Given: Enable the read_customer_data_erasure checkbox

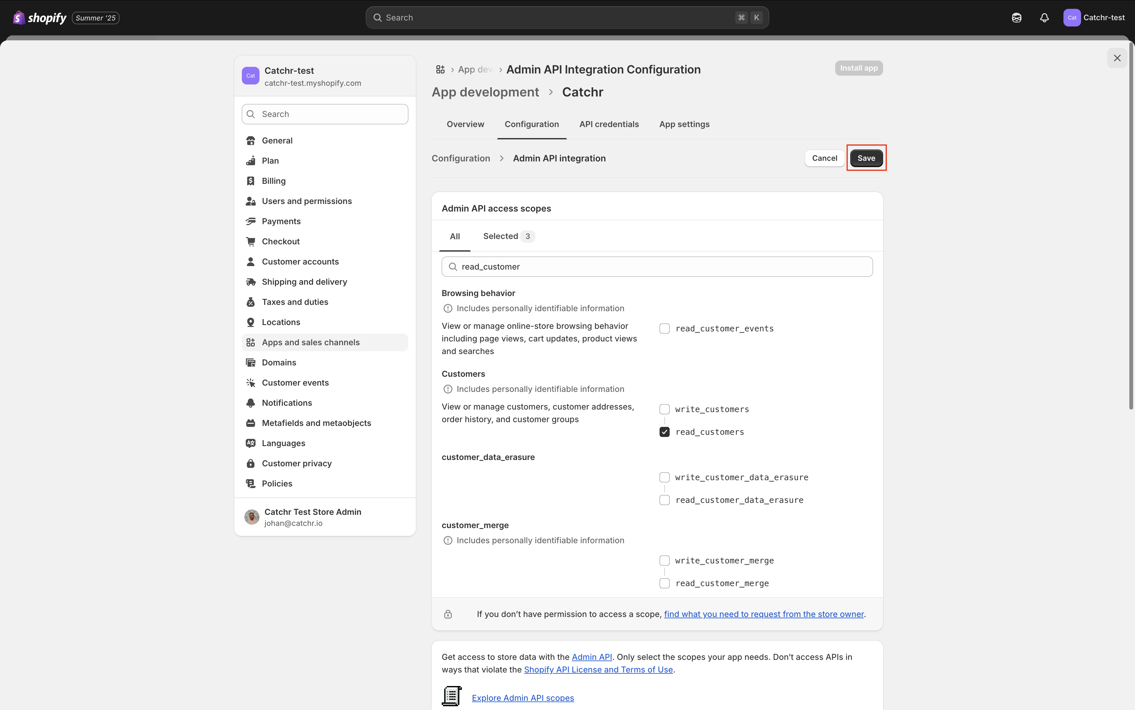Looking at the screenshot, I should pos(665,500).
